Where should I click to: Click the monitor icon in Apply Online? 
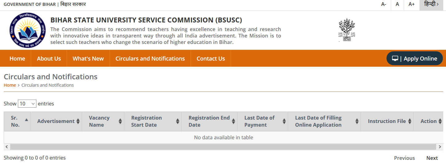tap(395, 58)
